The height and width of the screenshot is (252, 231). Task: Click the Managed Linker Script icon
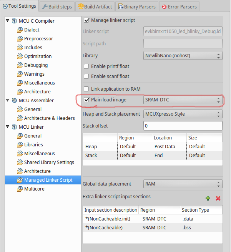20,180
